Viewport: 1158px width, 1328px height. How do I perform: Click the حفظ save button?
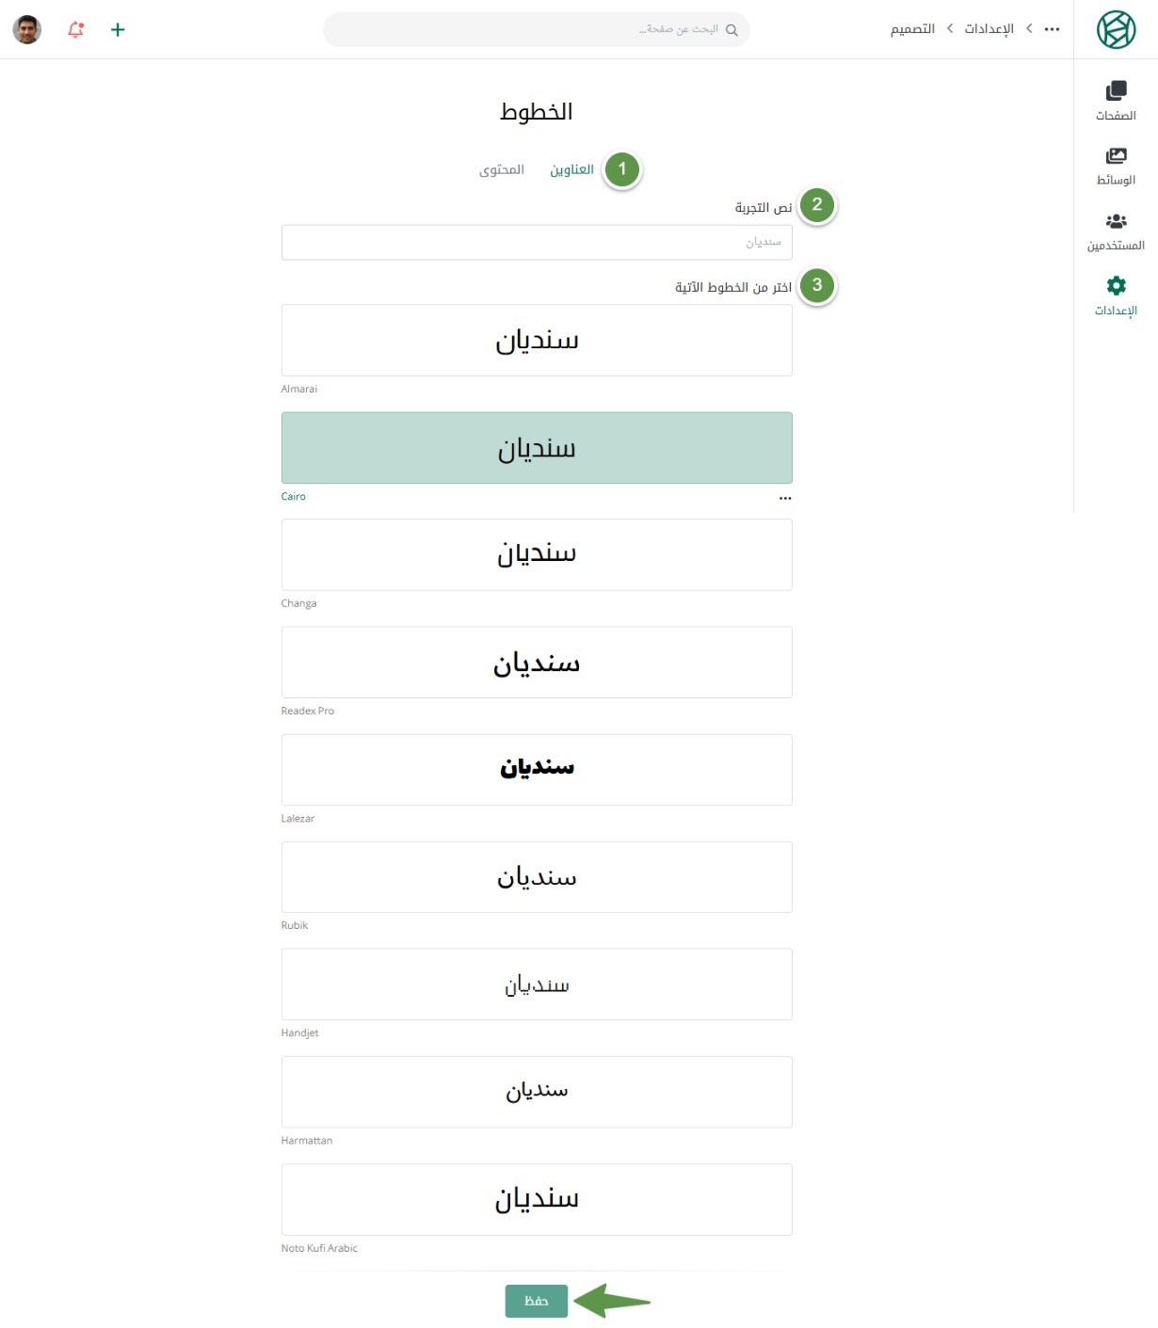pos(537,1301)
